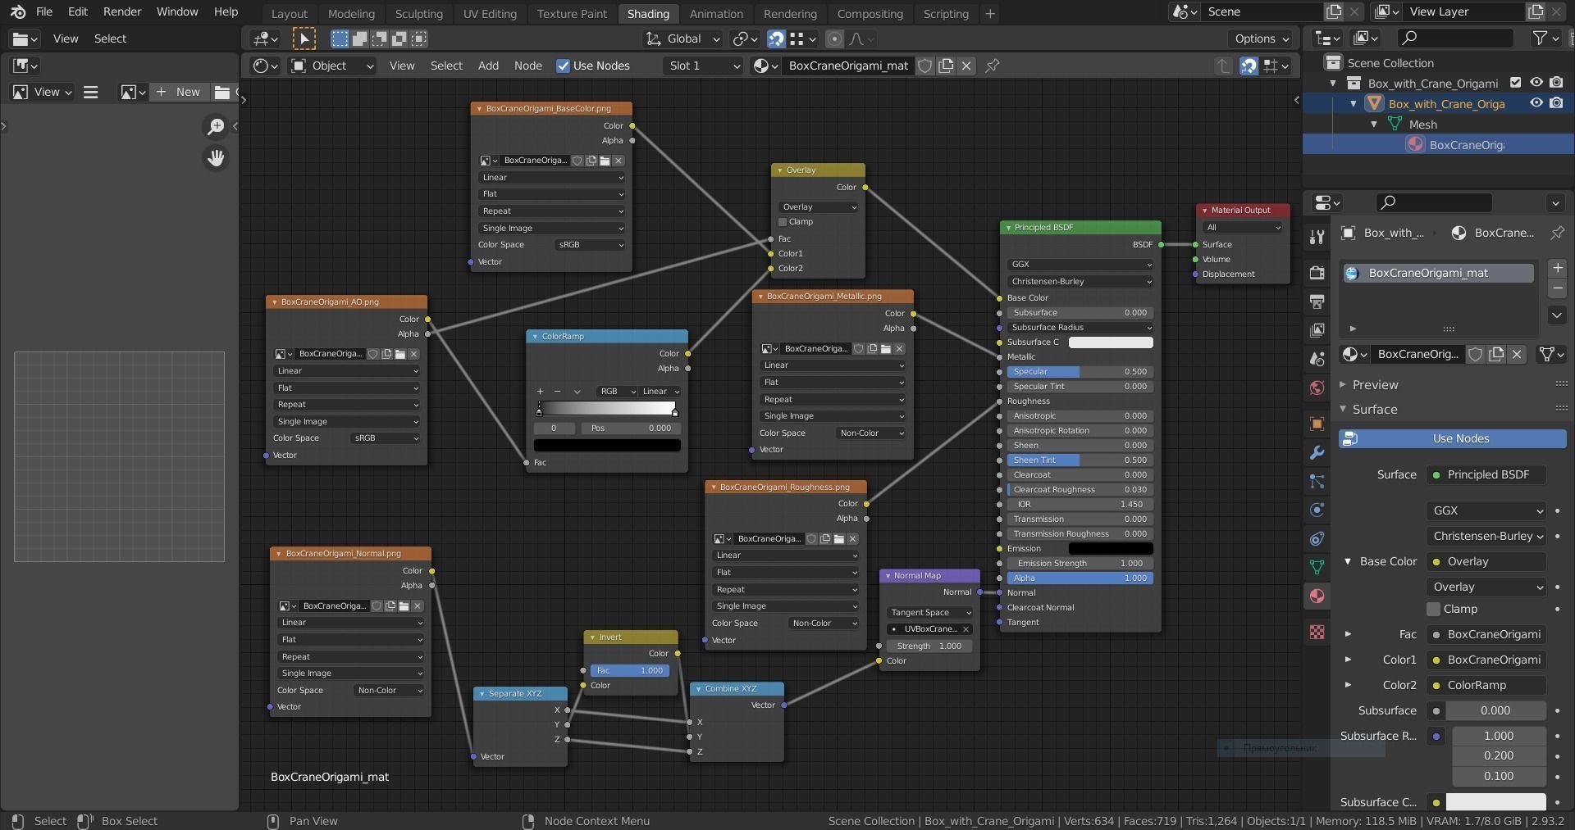Image resolution: width=1575 pixels, height=830 pixels.
Task: Collapse the Mesh tree item in outliner
Action: pyautogui.click(x=1374, y=125)
